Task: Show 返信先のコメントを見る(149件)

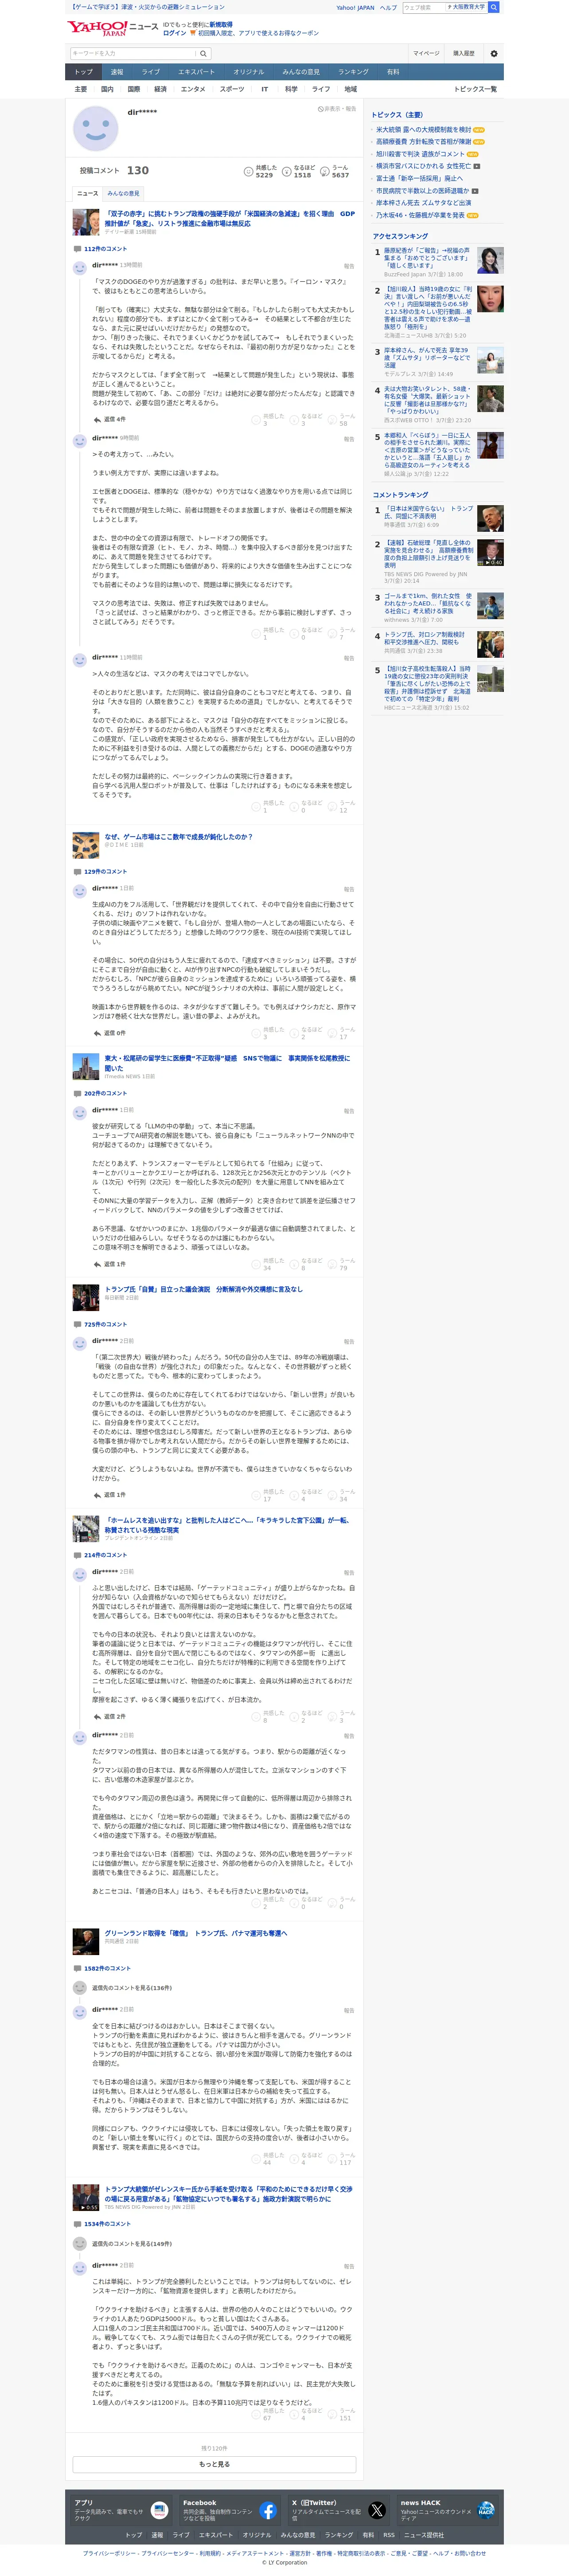Action: pyautogui.click(x=132, y=2244)
